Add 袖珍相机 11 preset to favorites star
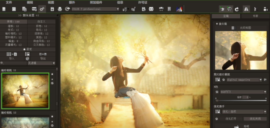The height and width of the screenshot is (128, 270). 52,74
